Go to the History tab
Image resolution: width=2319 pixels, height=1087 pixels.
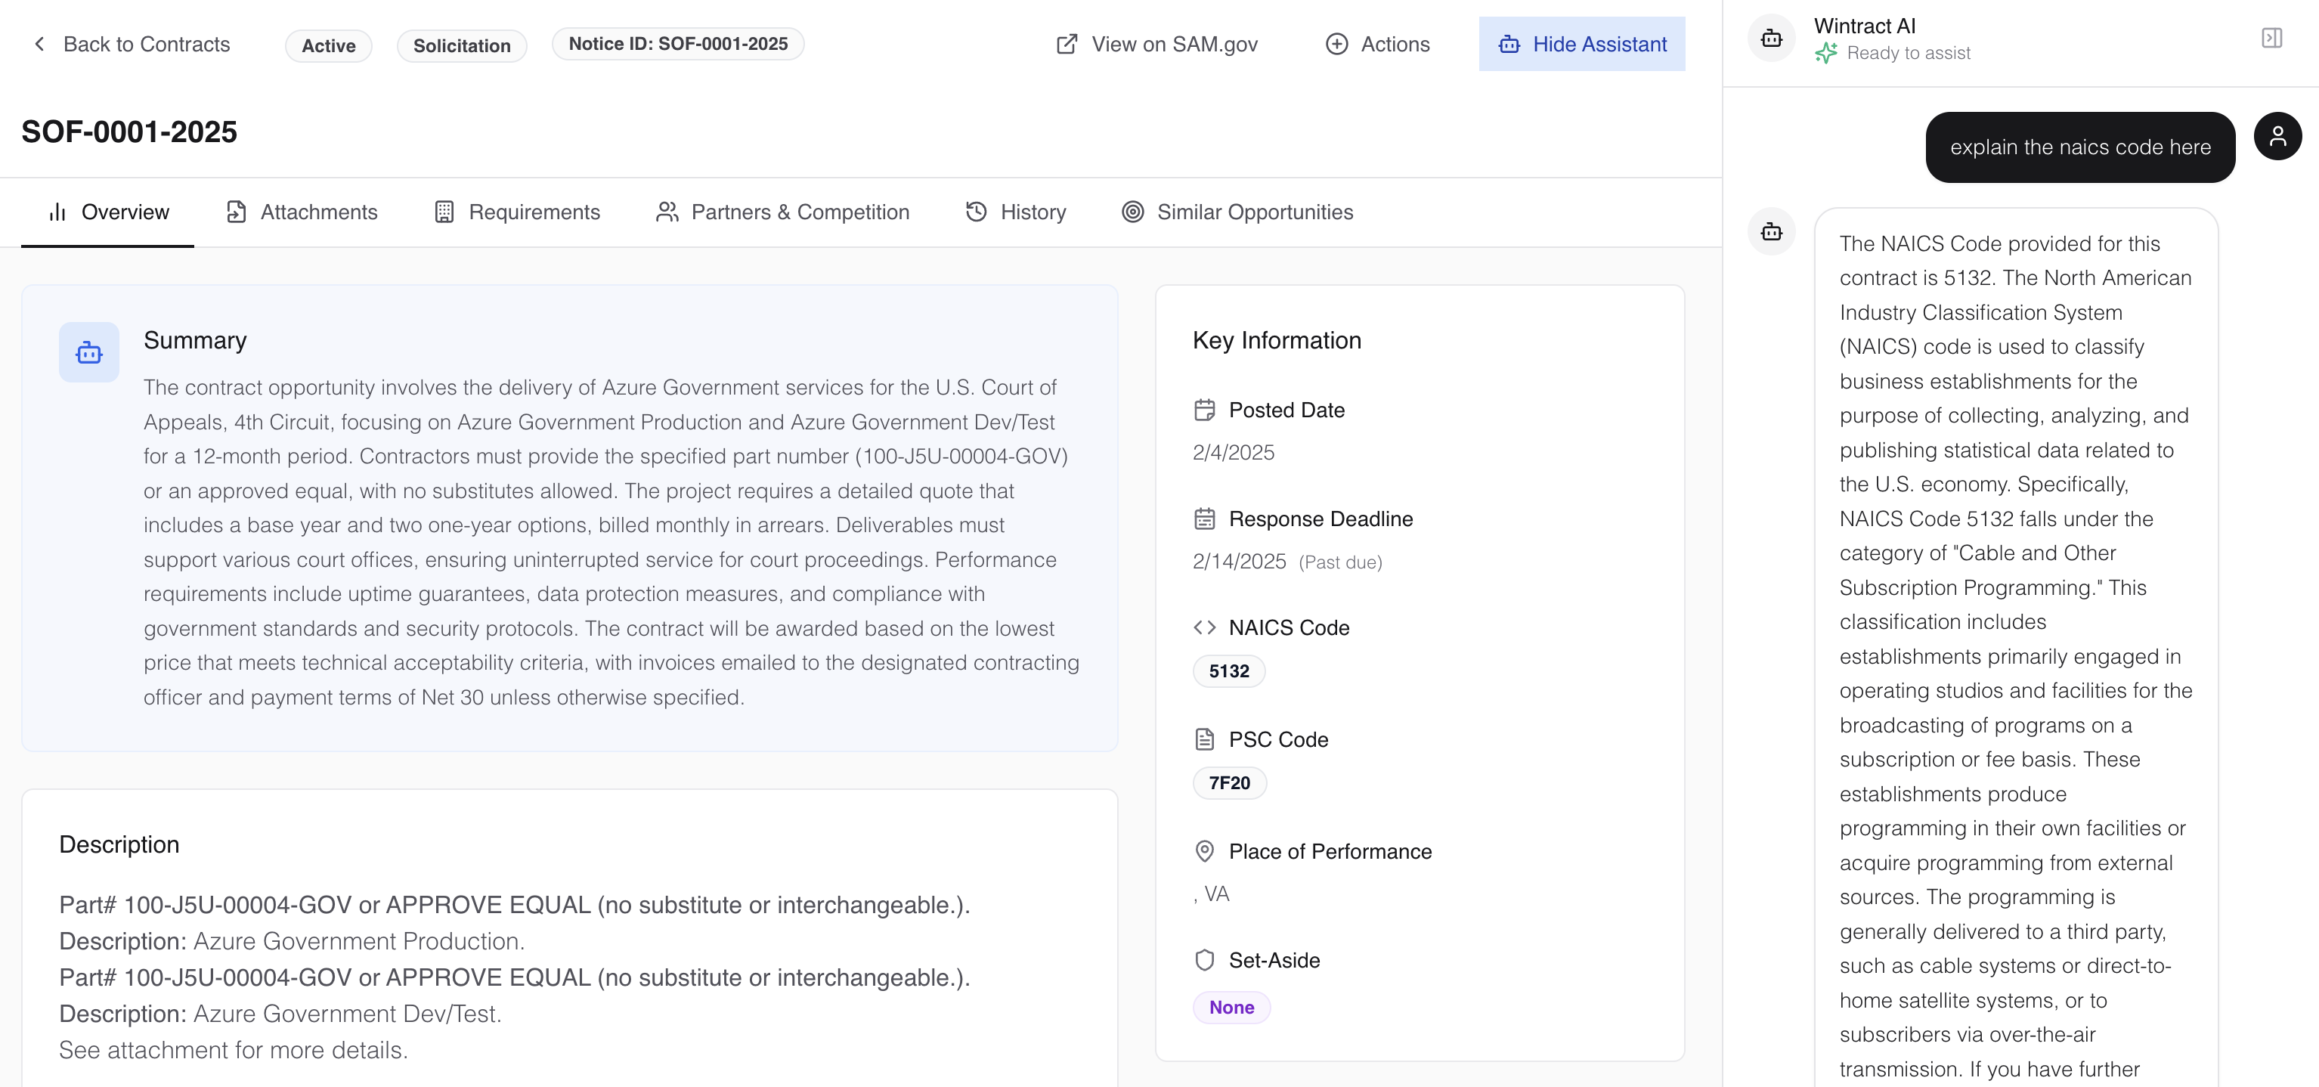pos(1015,212)
